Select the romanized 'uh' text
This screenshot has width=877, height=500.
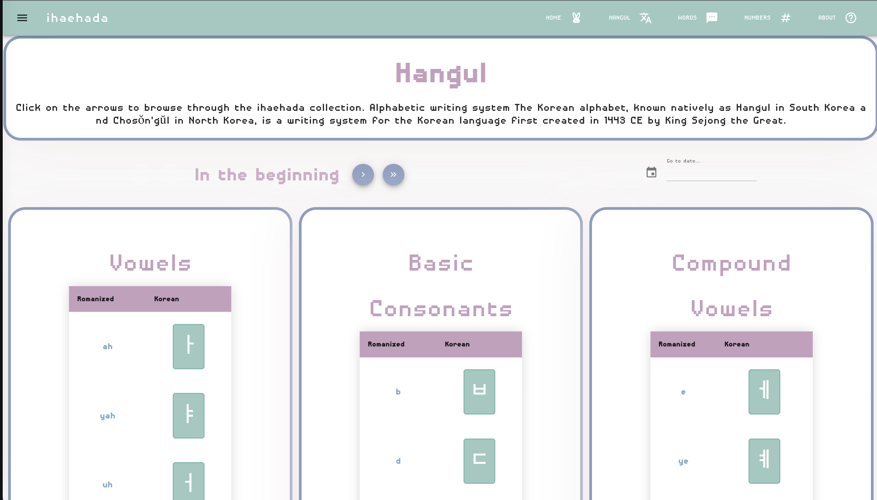click(x=107, y=484)
